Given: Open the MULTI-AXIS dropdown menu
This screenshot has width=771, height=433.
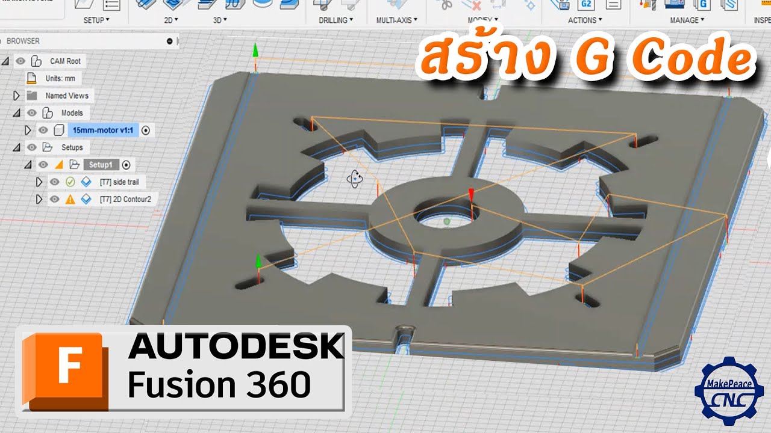Looking at the screenshot, I should pos(397,20).
